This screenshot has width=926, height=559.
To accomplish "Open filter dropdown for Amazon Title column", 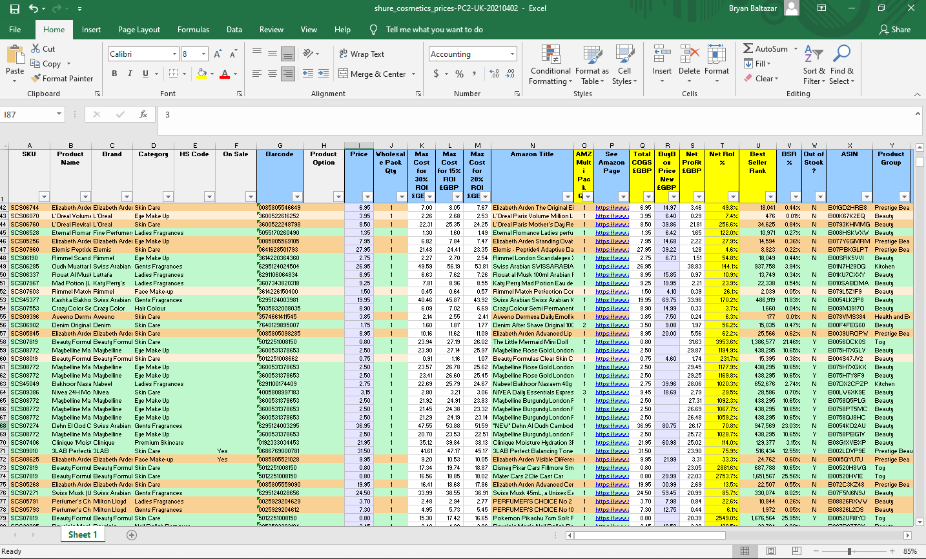I will pos(568,197).
